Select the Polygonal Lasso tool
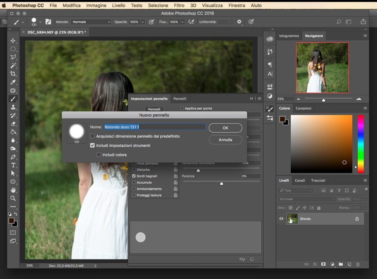Viewport: 377px width, 279px height. pyautogui.click(x=13, y=57)
